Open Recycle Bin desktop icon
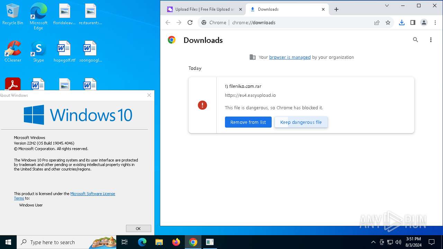 pyautogui.click(x=13, y=14)
